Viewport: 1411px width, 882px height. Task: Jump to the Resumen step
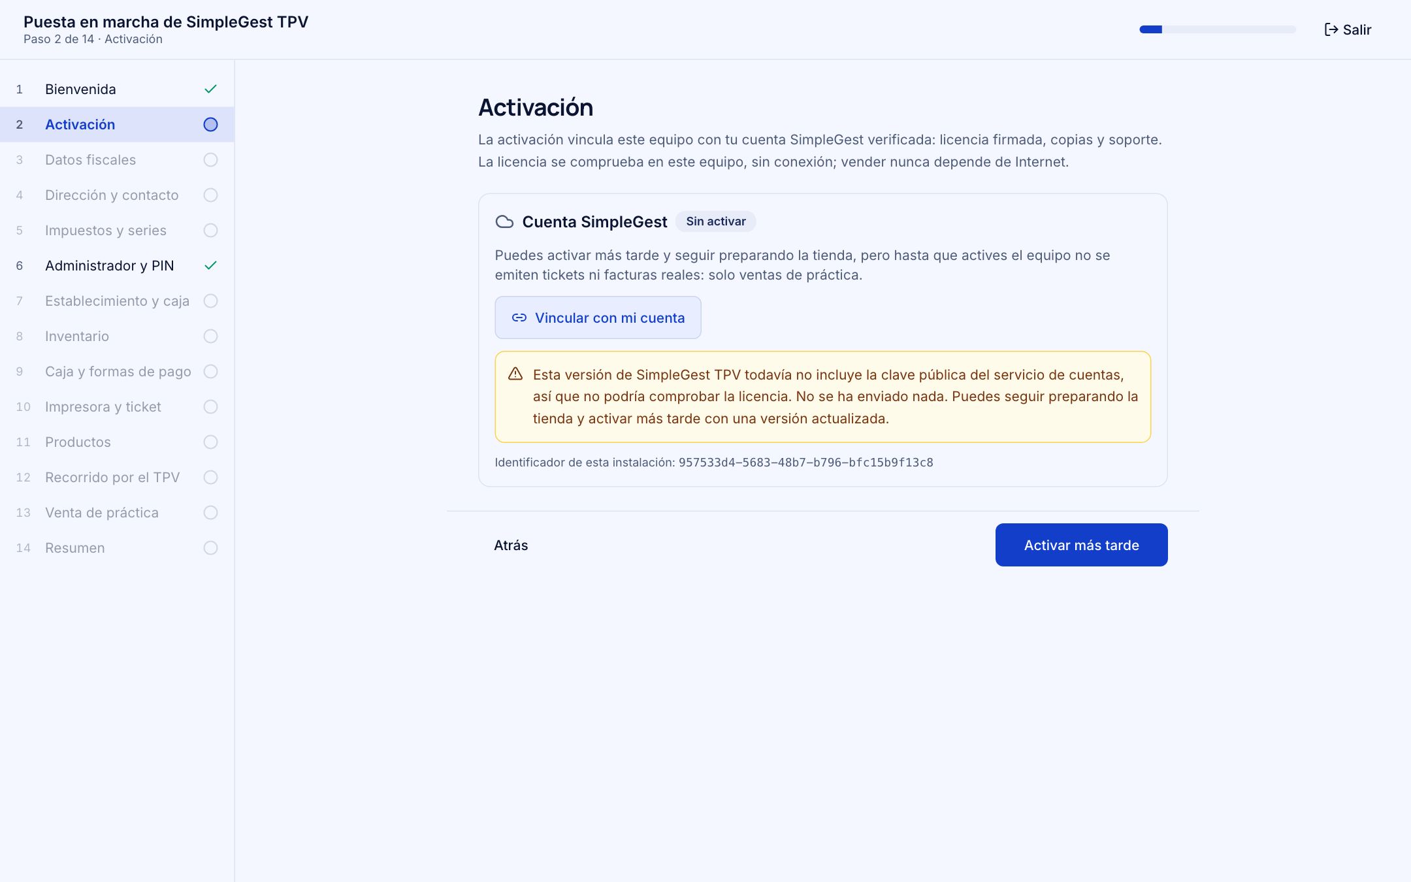(117, 547)
